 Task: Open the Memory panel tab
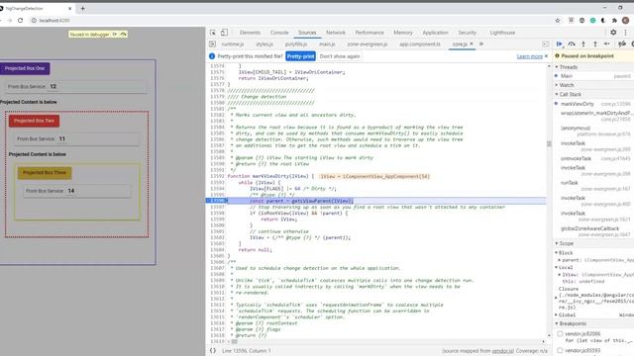coord(403,33)
